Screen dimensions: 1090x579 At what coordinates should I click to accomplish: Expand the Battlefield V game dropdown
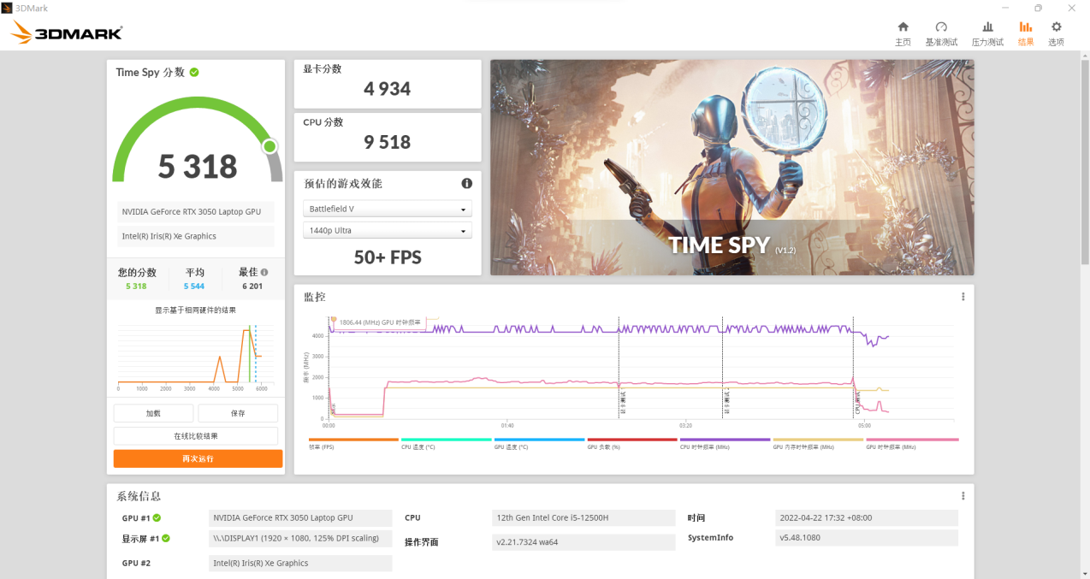388,210
